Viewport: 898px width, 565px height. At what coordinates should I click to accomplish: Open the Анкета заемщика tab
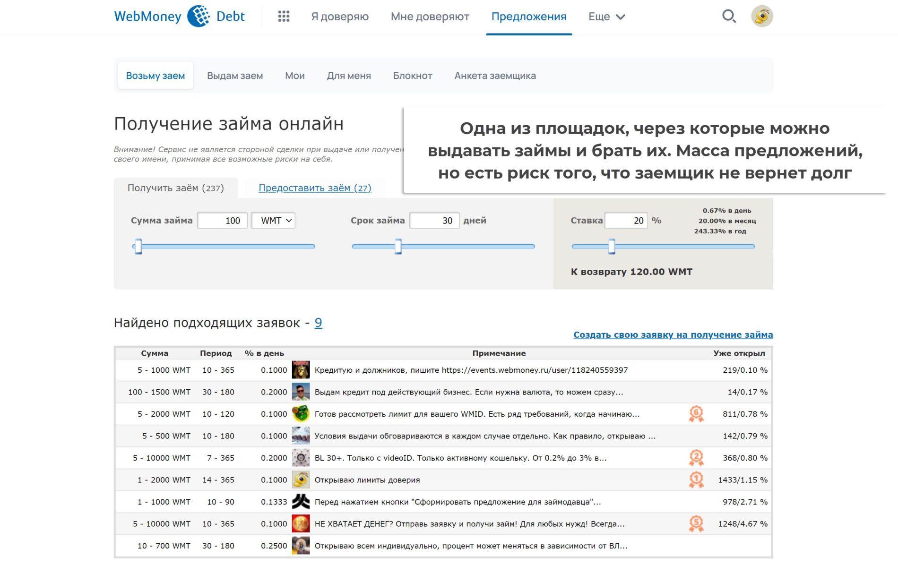point(495,76)
